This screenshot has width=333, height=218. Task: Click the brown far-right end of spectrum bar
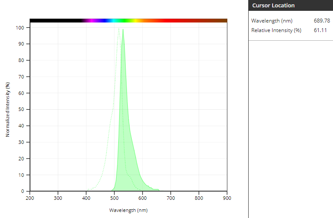222,20
